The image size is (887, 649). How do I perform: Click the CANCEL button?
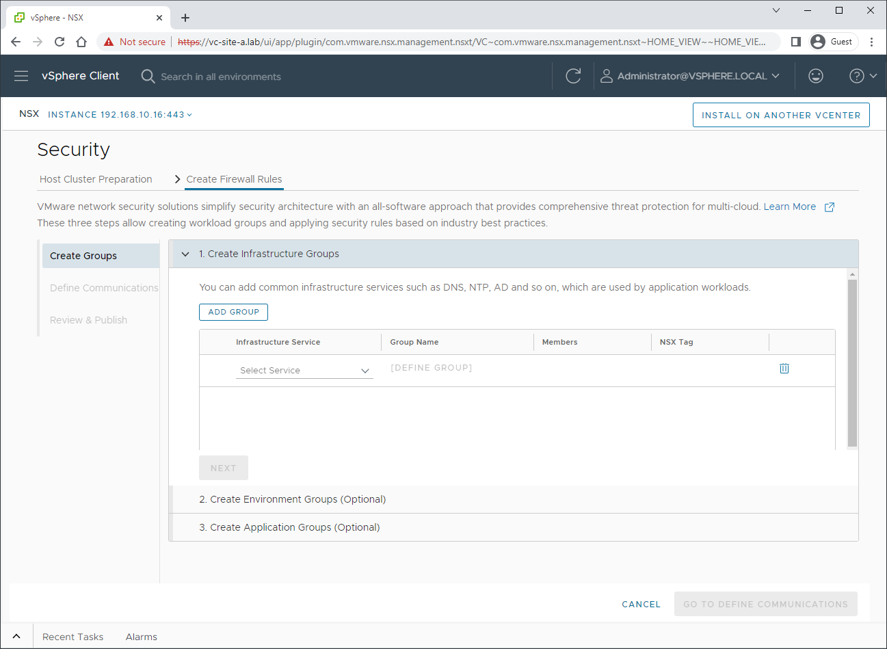641,604
